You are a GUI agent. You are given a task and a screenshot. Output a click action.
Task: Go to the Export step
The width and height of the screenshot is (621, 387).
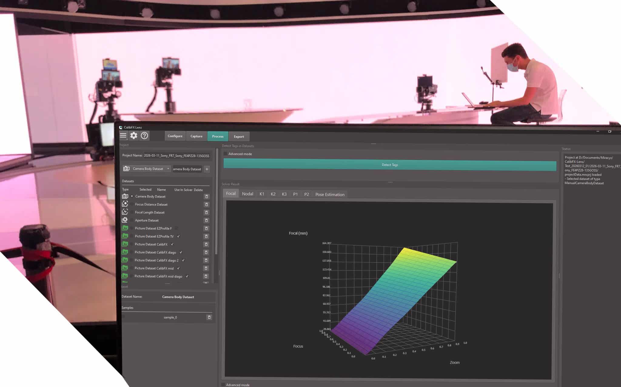tap(239, 137)
